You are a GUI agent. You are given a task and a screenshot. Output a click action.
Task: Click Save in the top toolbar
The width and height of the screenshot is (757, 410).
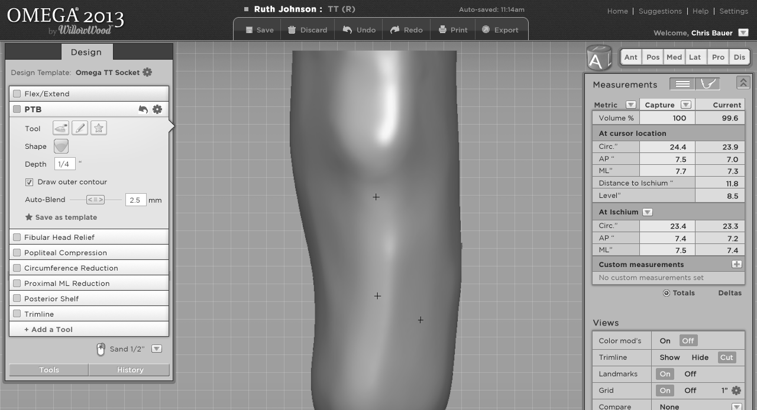click(259, 30)
